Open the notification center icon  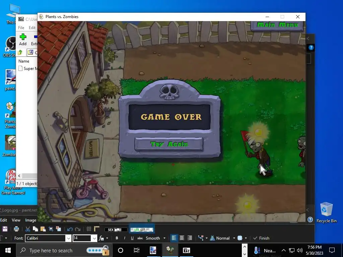coord(332,250)
